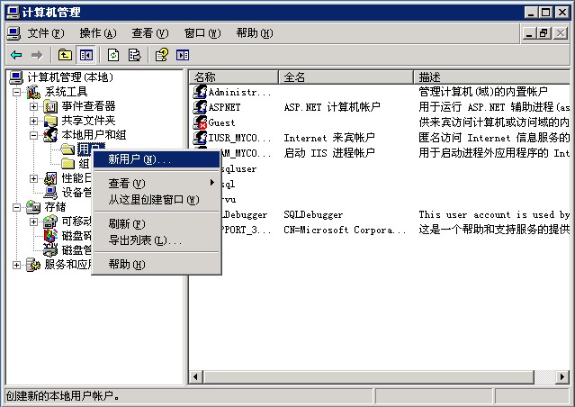
Task: Click the Export list toolbar icon
Action: 134,55
